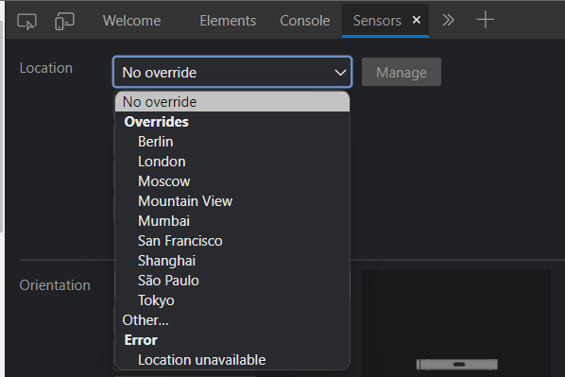Toggle device emulation toolbar icon
This screenshot has height=377, width=565.
[64, 21]
